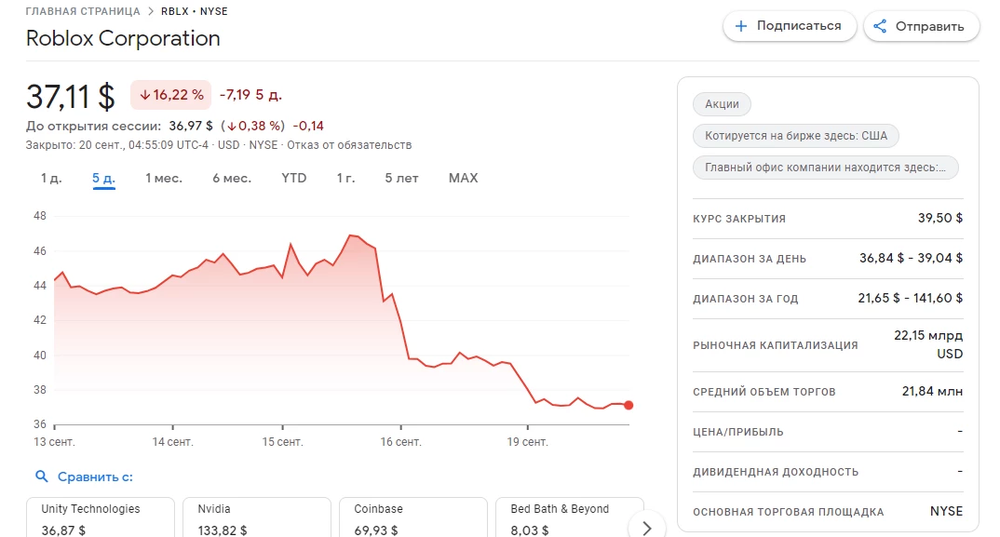Screen dimensions: 1000x537
Task: Click the pre-market price 36,97 $
Action: pyautogui.click(x=191, y=127)
